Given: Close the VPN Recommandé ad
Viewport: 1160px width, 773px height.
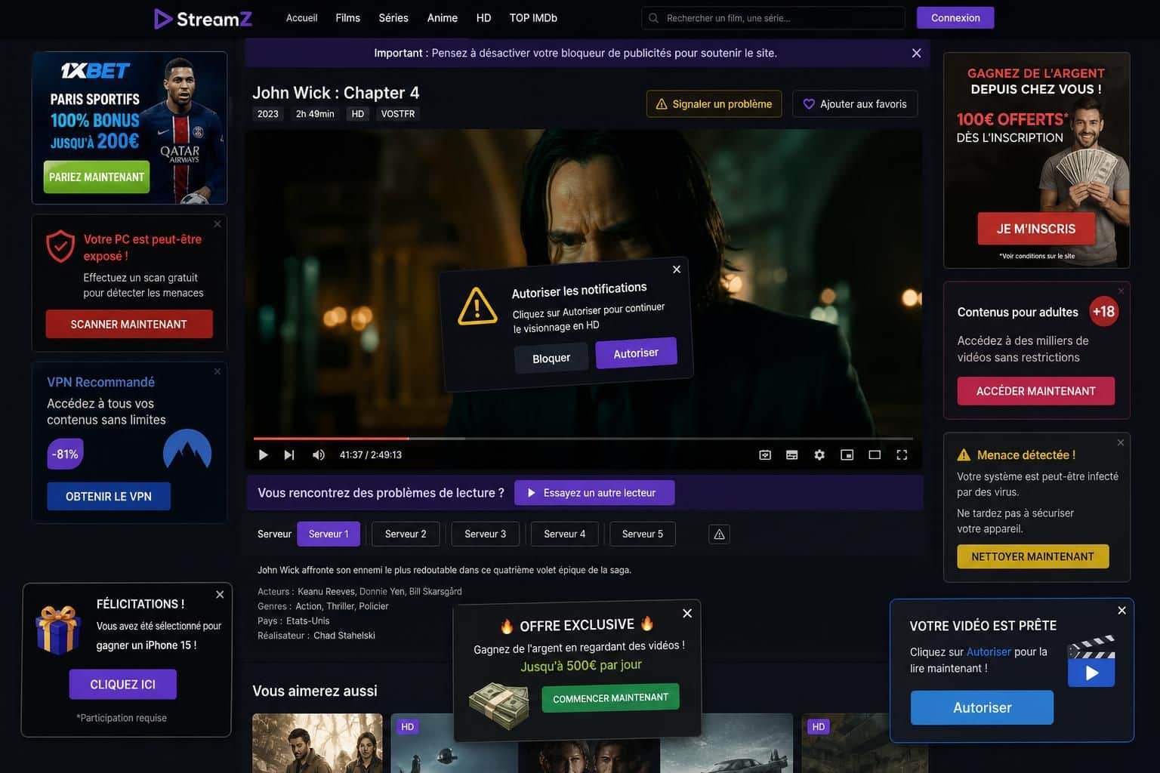Looking at the screenshot, I should click(x=217, y=371).
